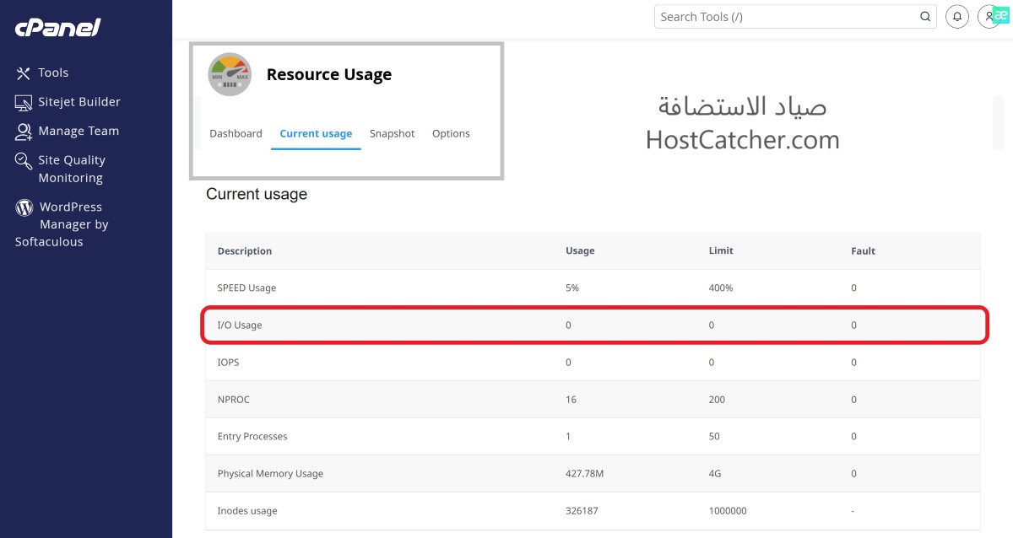Select the Current usage tab

click(x=316, y=133)
